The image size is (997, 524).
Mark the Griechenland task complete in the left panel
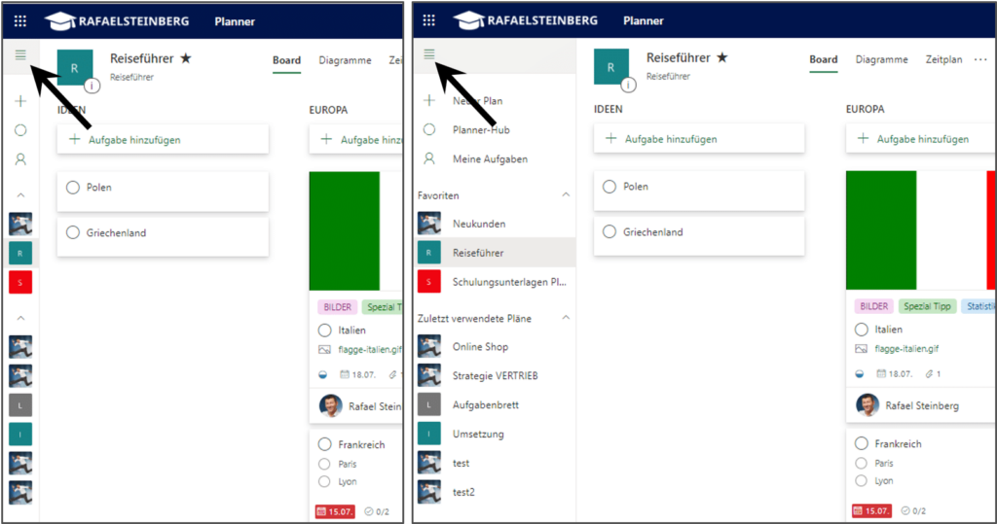(73, 232)
